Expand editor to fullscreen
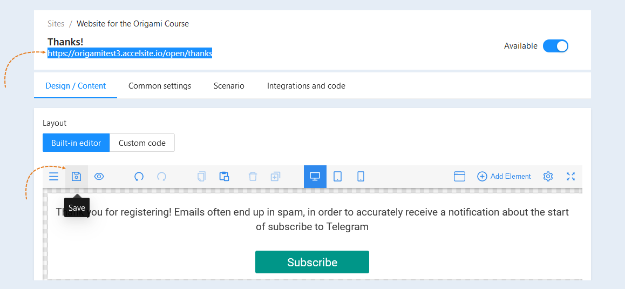625x289 pixels. point(571,177)
